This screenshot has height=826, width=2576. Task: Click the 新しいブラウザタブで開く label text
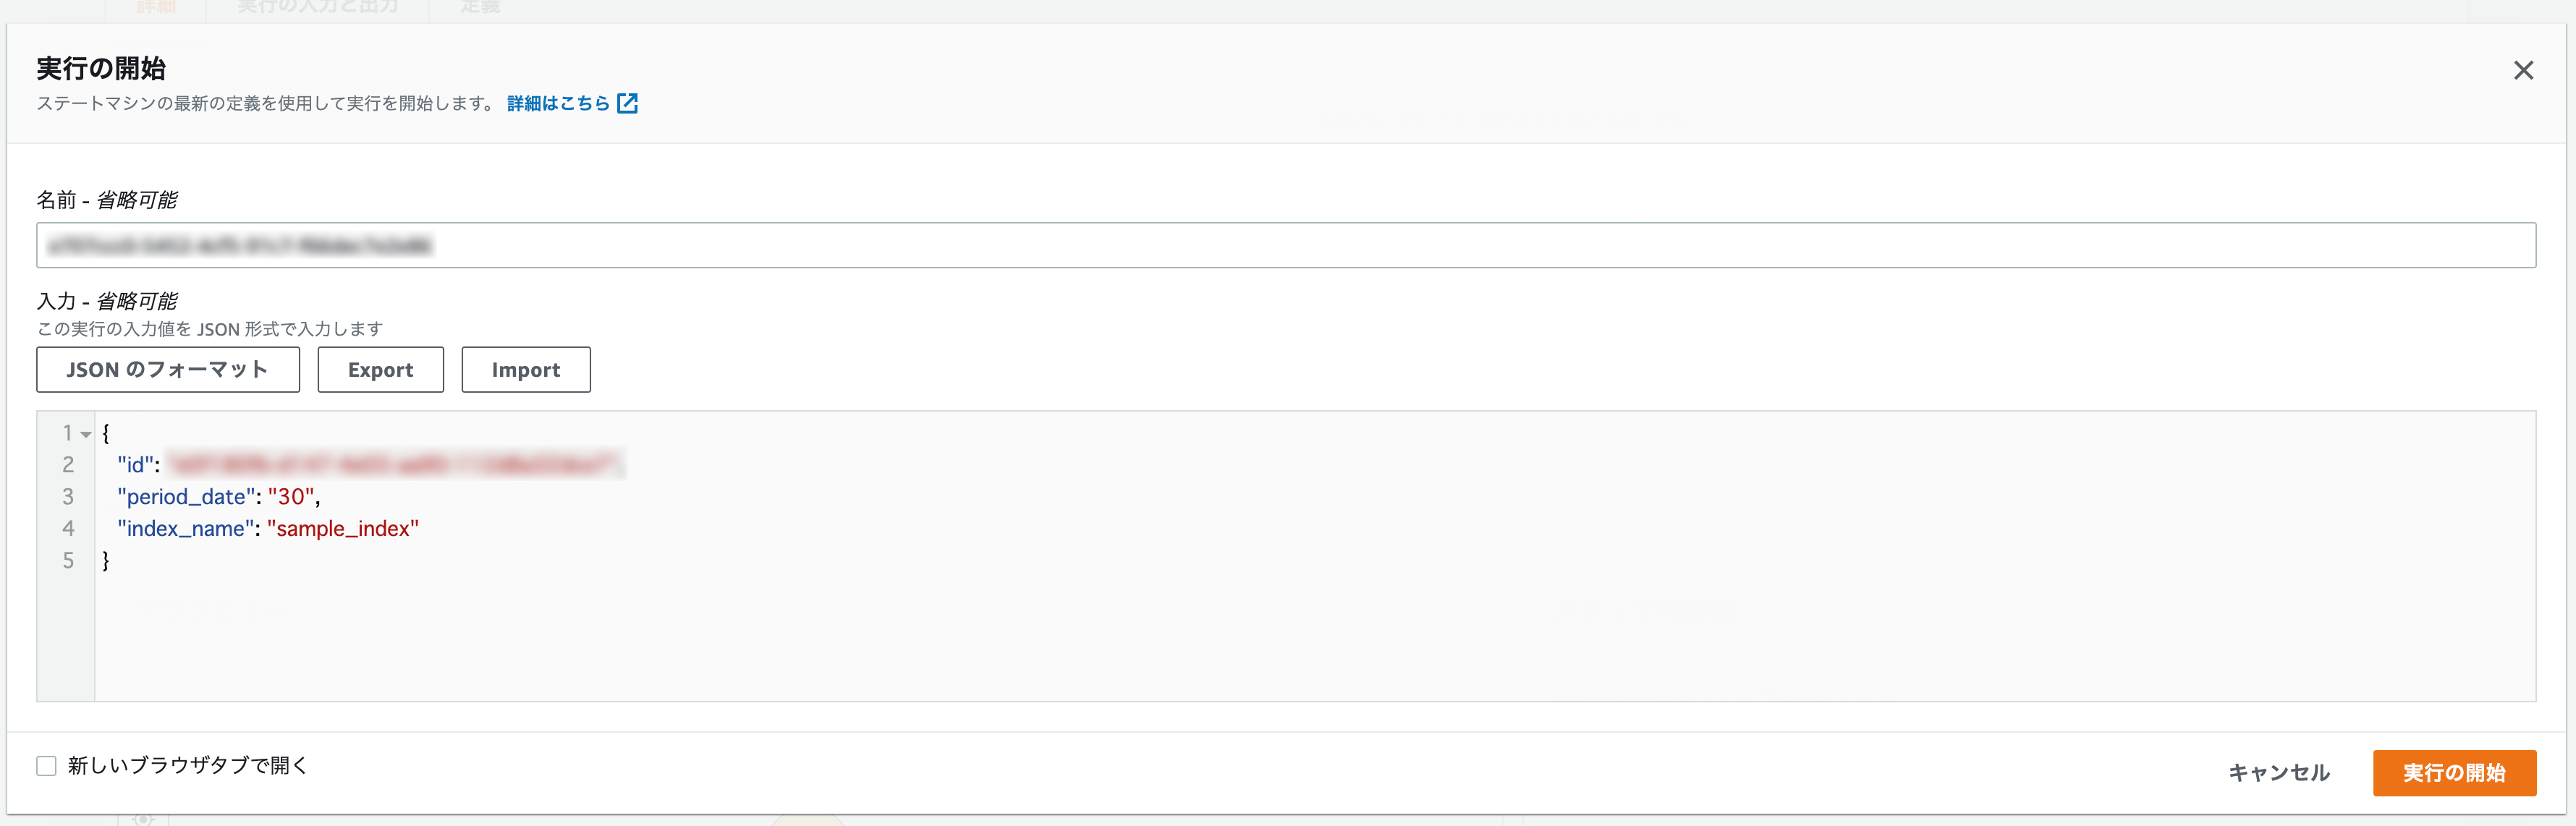point(188,766)
